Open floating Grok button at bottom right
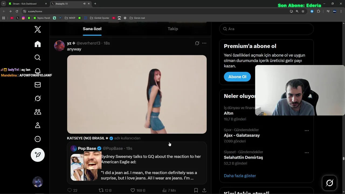Image resolution: width=345 pixels, height=194 pixels. pyautogui.click(x=330, y=183)
